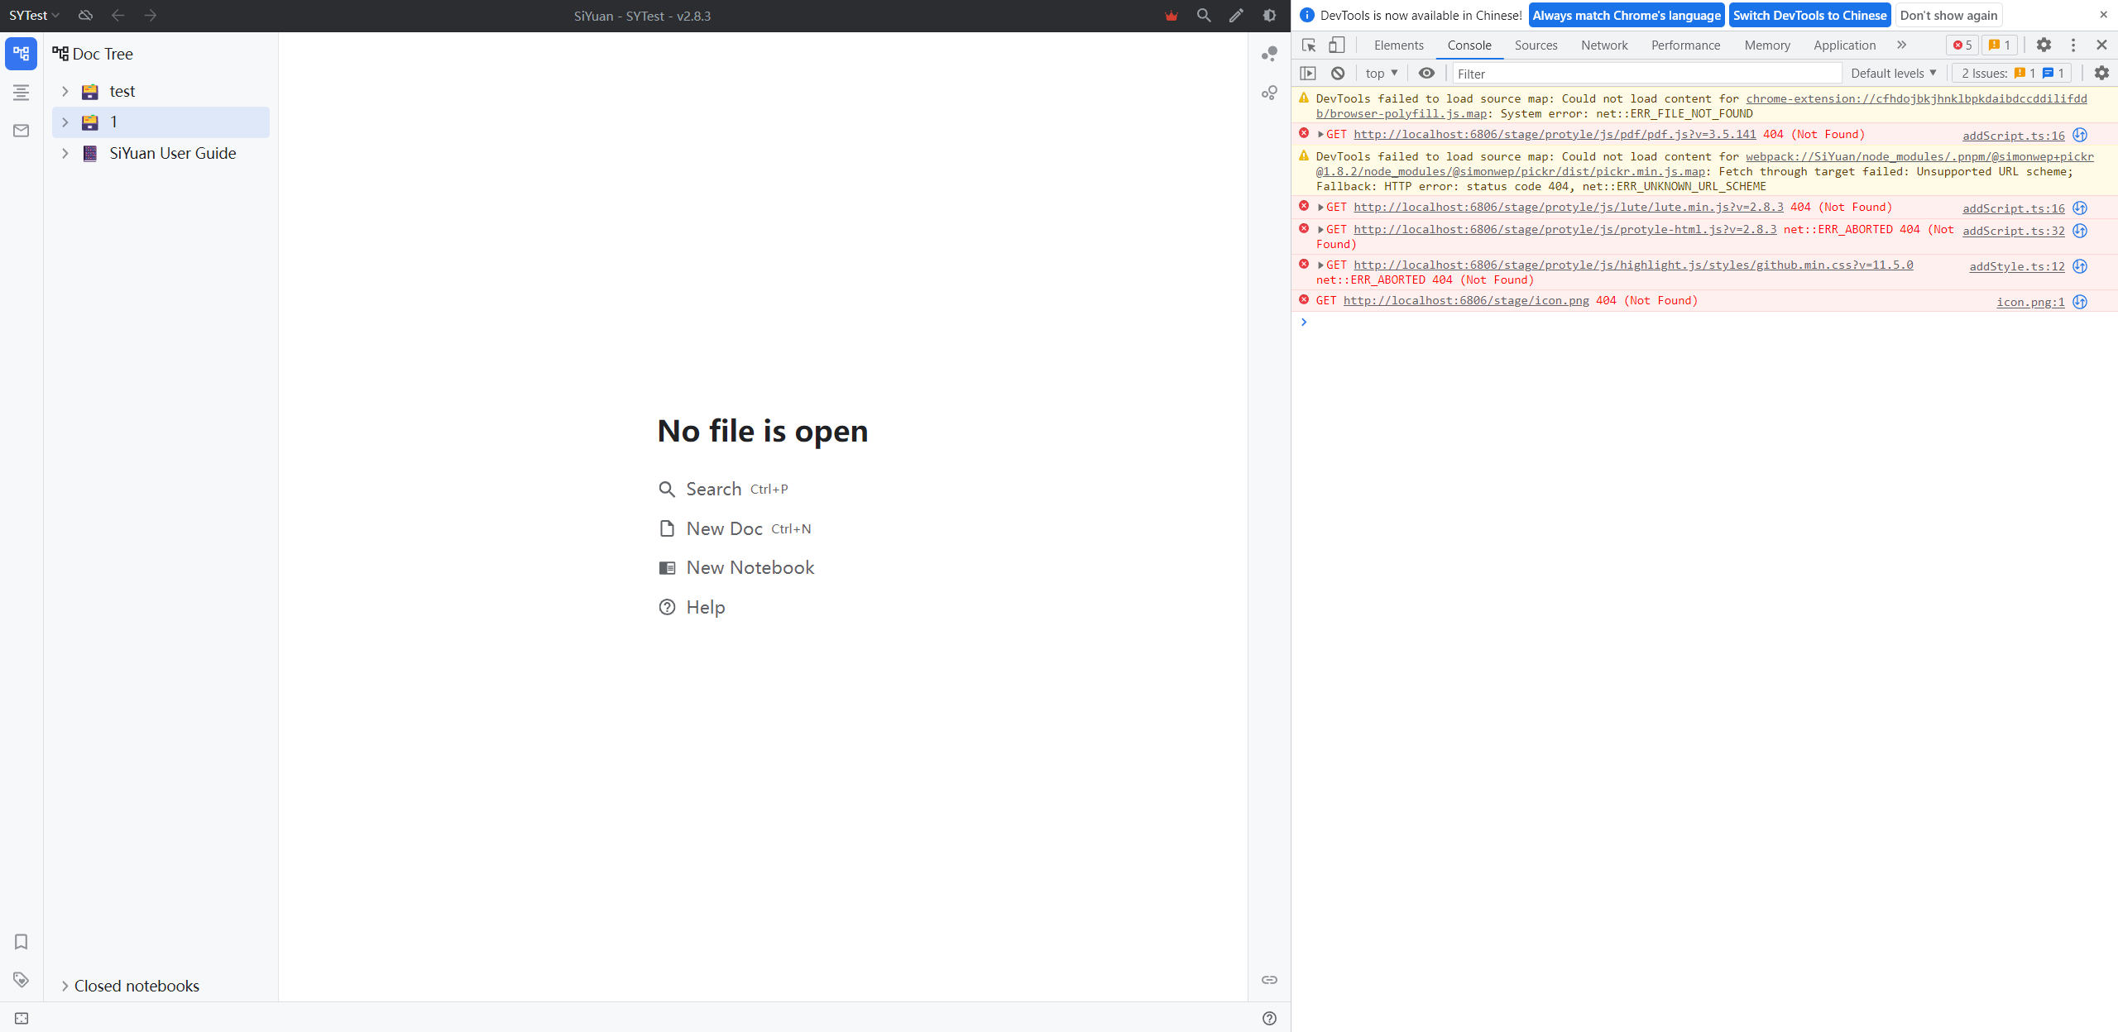Screen dimensions: 2118x1032
Task: Create a live expression with the eye icon
Action: point(1426,74)
